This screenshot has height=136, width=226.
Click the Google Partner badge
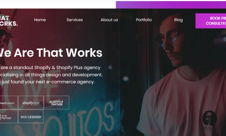pyautogui.click(x=9, y=116)
